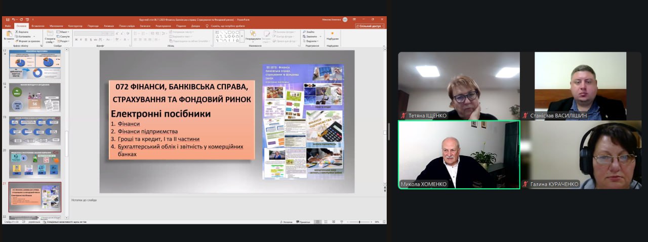
Task: Select slide 19 thumbnail in the slide panel
Action: click(x=35, y=130)
